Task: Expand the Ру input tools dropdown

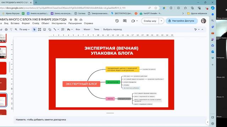Action: (x=72, y=30)
